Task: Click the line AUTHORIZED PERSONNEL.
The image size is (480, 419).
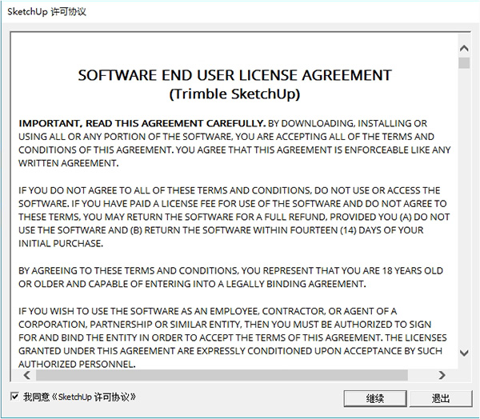Action: [x=77, y=364]
